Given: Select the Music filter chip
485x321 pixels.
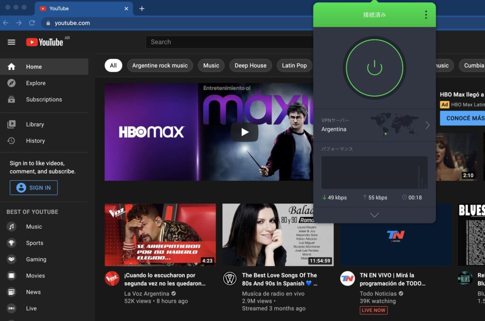Looking at the screenshot, I should [x=211, y=65].
